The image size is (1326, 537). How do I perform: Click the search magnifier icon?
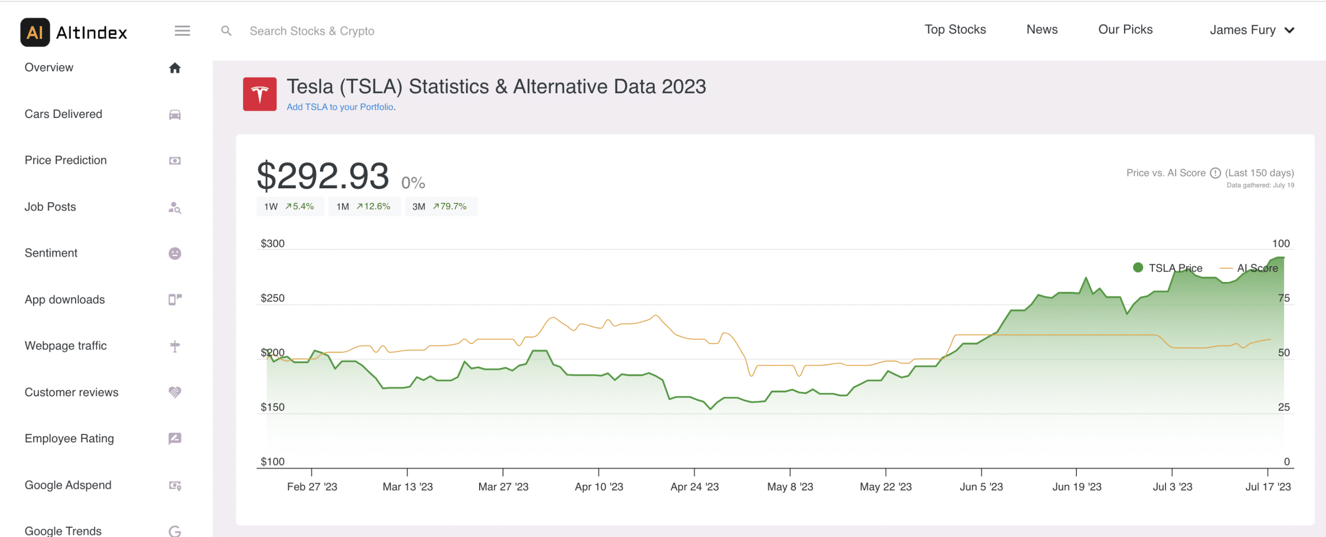[226, 31]
